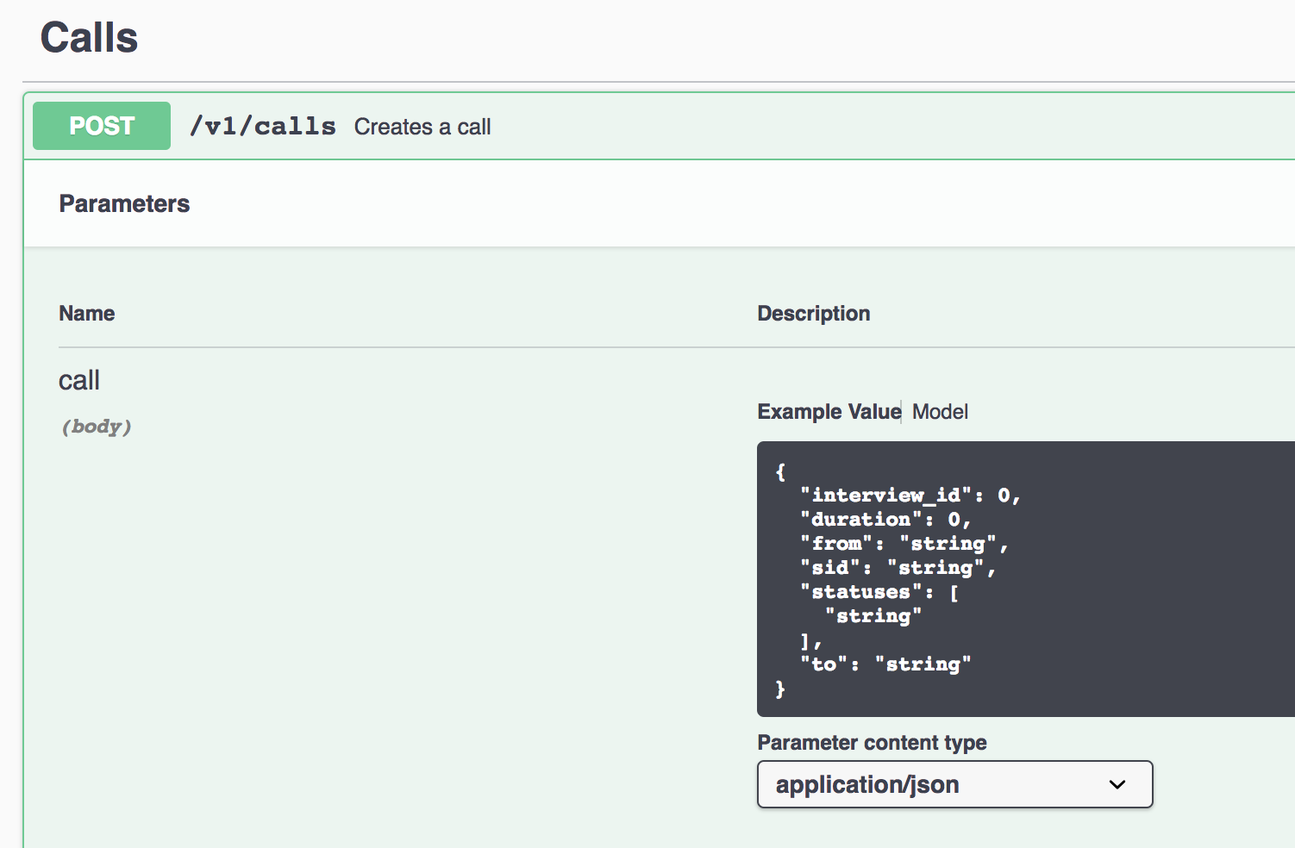The image size is (1295, 848).
Task: Click the 'Creates a call' summary text
Action: click(x=422, y=127)
